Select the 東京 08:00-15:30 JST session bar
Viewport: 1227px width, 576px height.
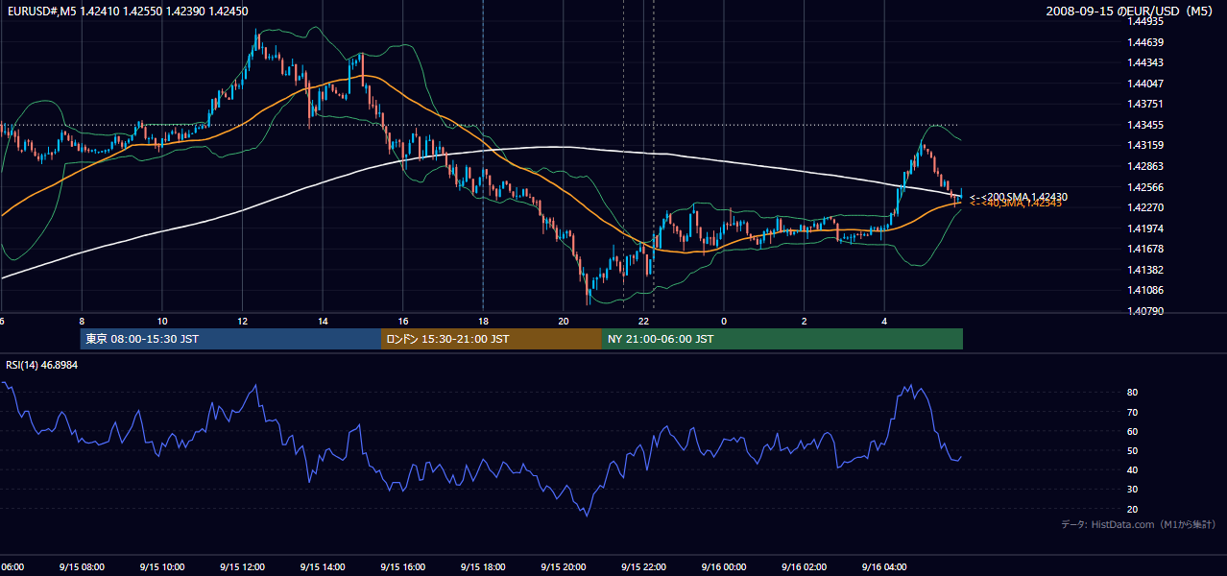[231, 339]
